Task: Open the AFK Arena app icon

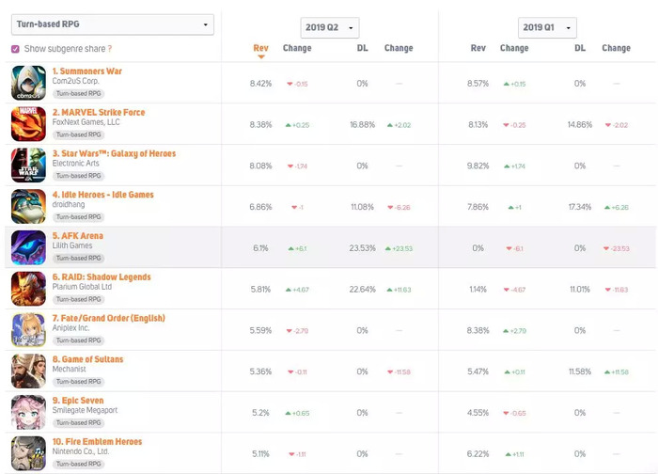Action: [x=28, y=247]
